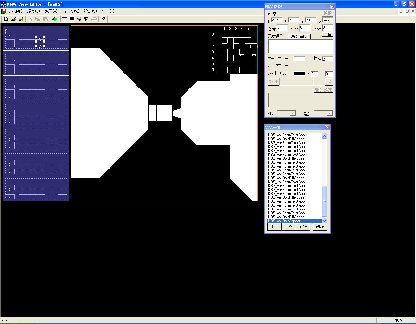Viewport: 416px width, 324px height.
Task: Open the 設定(S) menu
Action: point(90,11)
